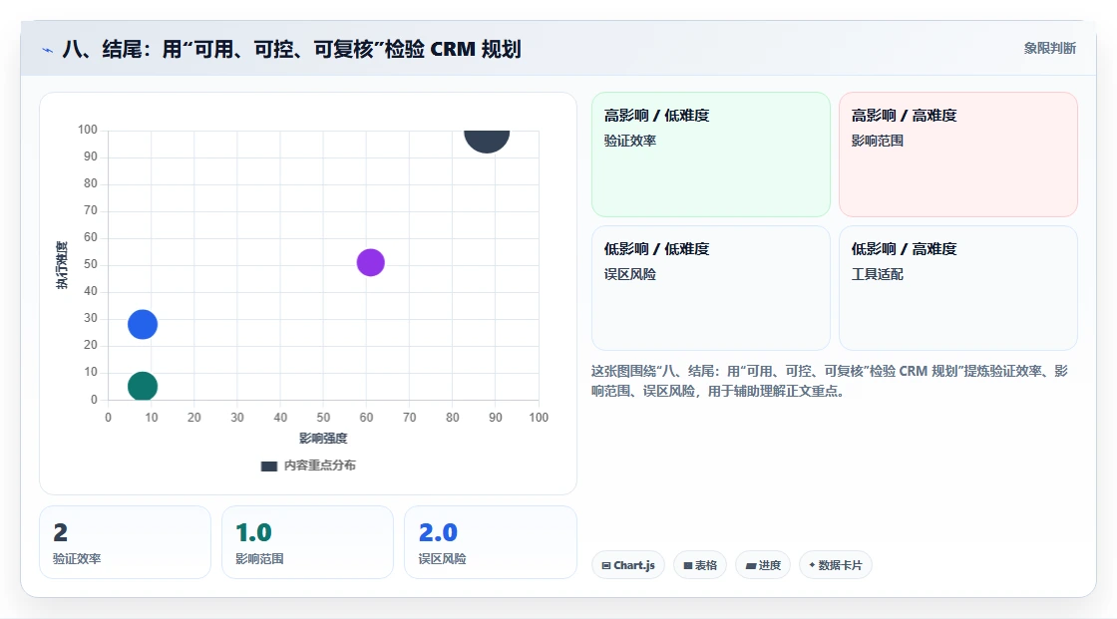1117x619 pixels.
Task: Click the description paragraph starting 这张图围绕
Action: [829, 381]
